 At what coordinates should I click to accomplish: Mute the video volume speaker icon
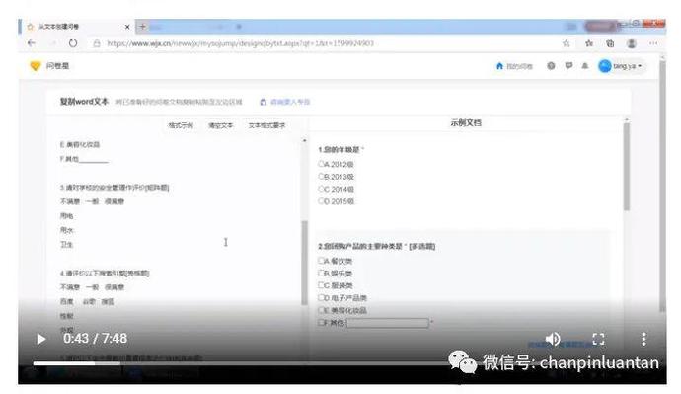(553, 339)
